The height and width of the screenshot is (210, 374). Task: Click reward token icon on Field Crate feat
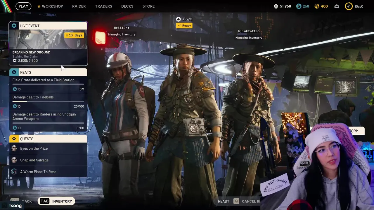(x=15, y=89)
